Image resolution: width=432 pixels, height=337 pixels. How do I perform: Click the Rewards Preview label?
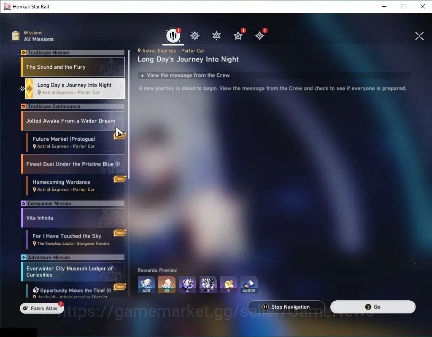tap(157, 270)
